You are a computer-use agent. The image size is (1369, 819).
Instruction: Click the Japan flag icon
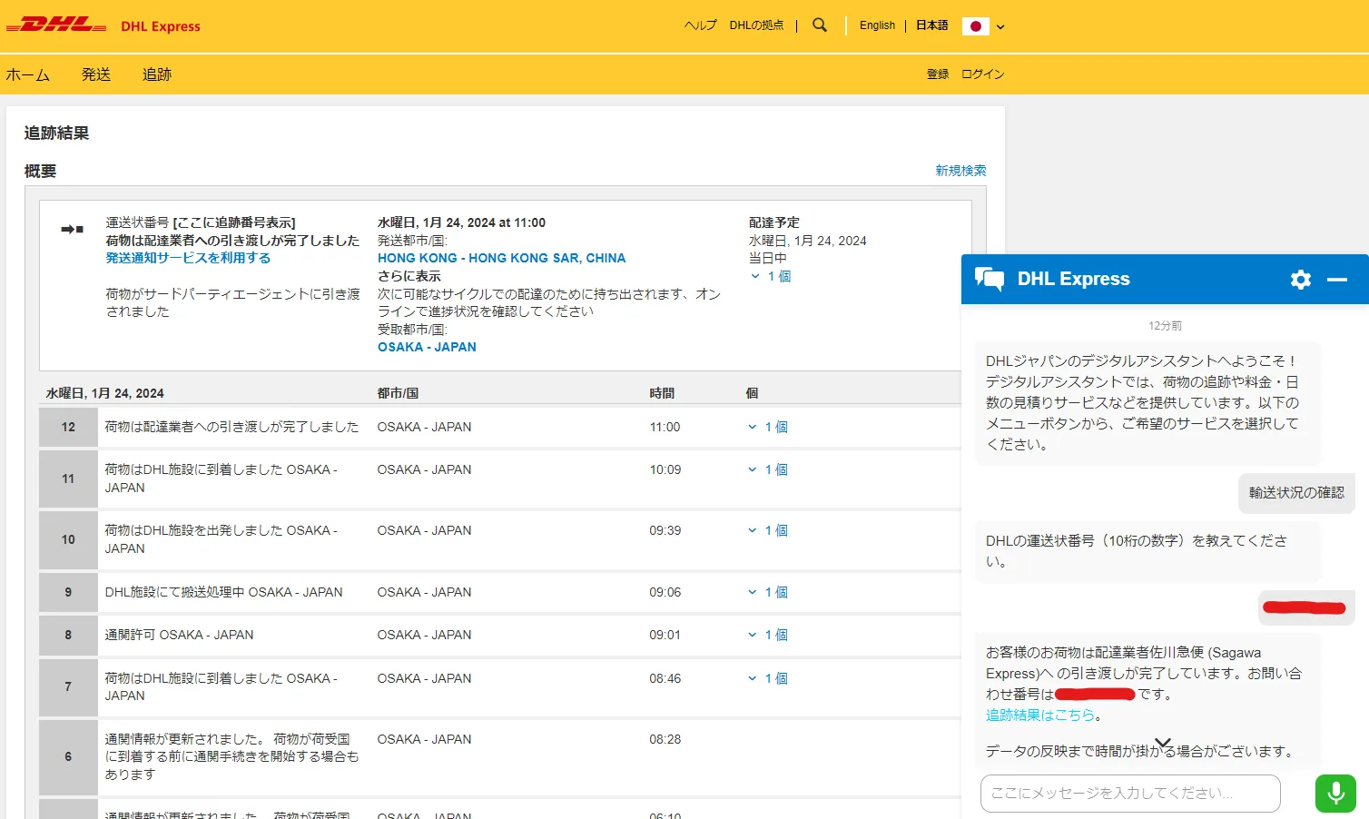[x=975, y=26]
